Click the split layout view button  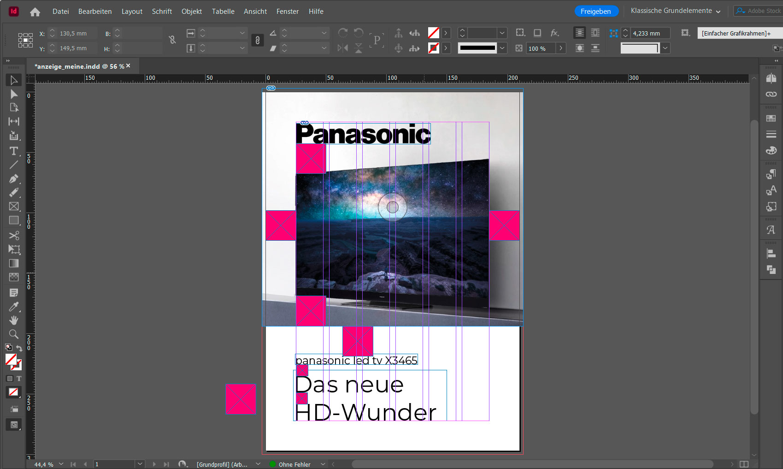[744, 464]
